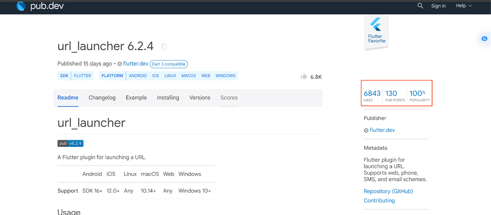491x215 pixels.
Task: Click the FLUTTER tag
Action: pyautogui.click(x=83, y=76)
